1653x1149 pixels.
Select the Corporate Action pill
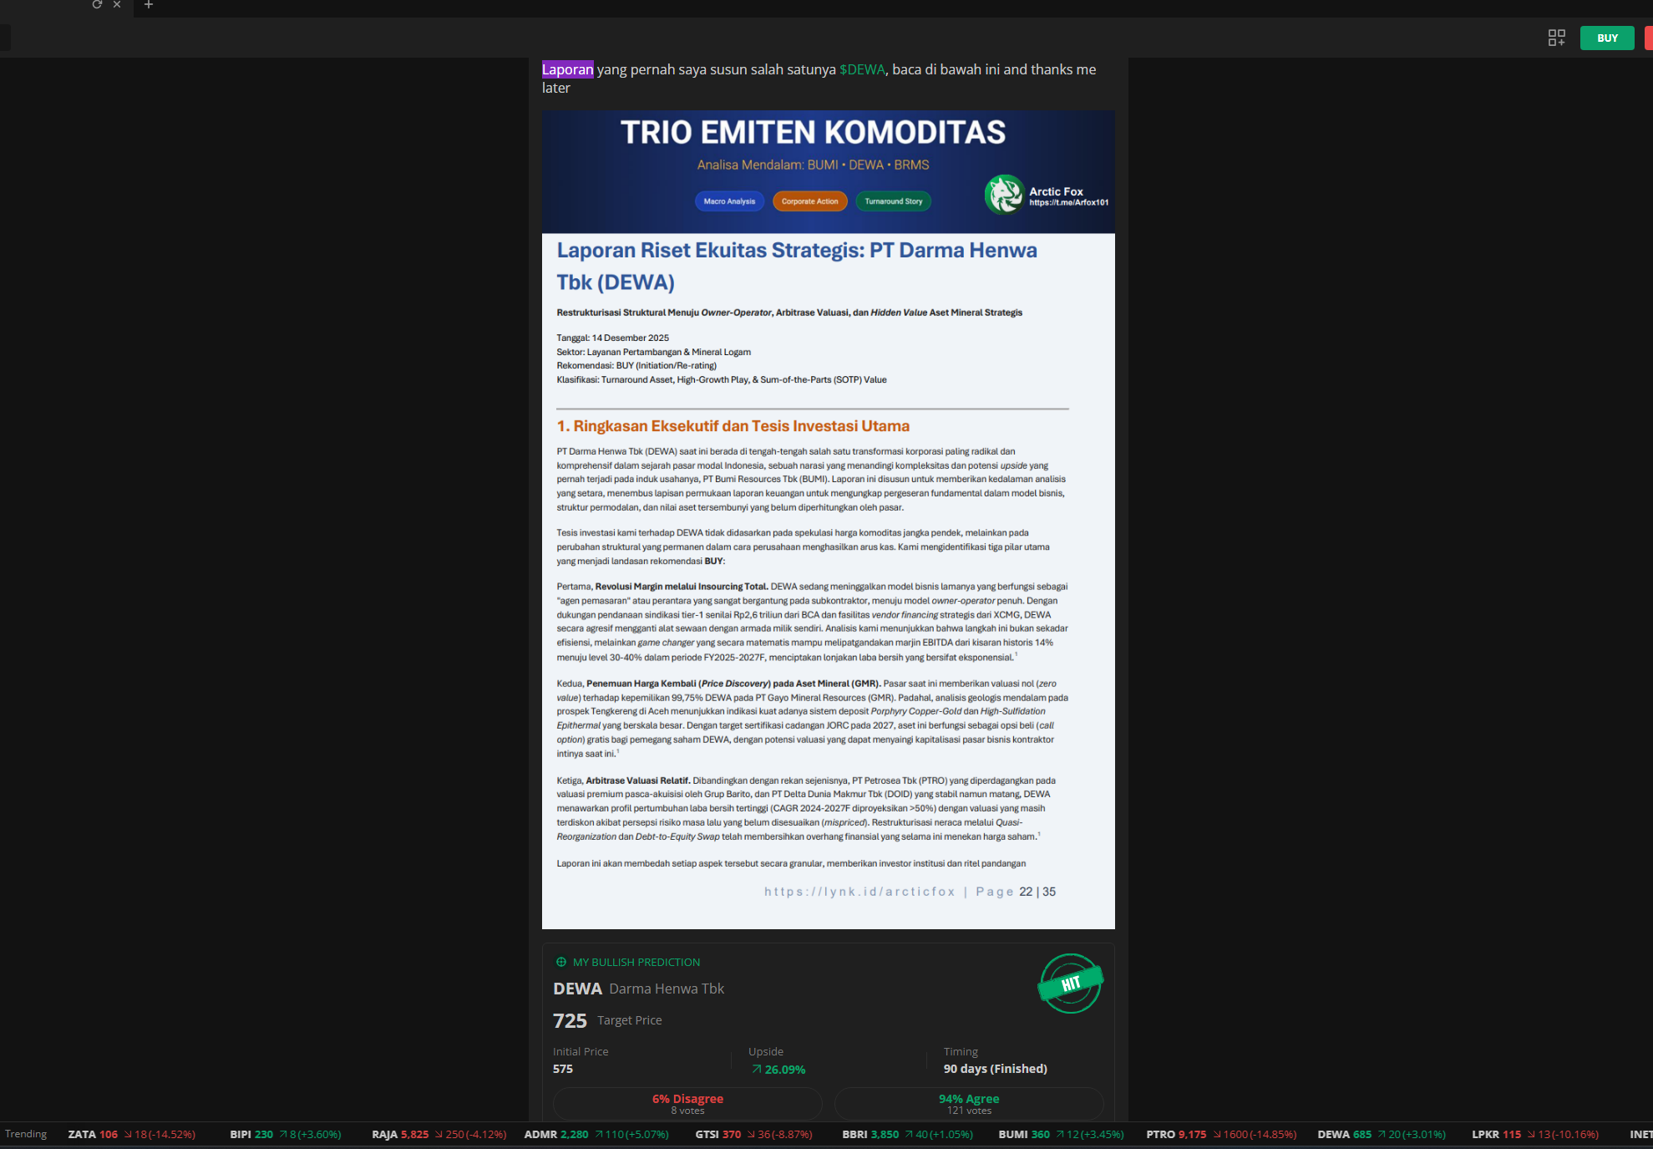[809, 201]
